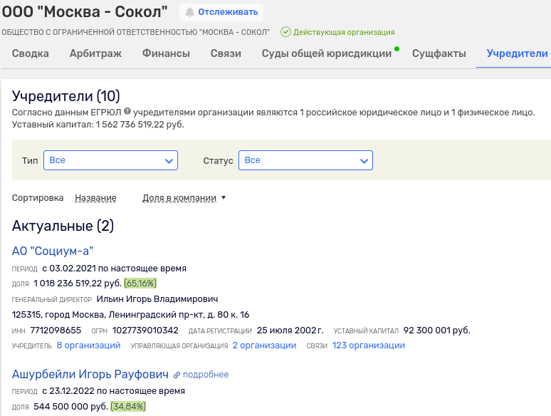The width and height of the screenshot is (551, 416).
Task: Open the 8 организаций founder link
Action: (88, 345)
